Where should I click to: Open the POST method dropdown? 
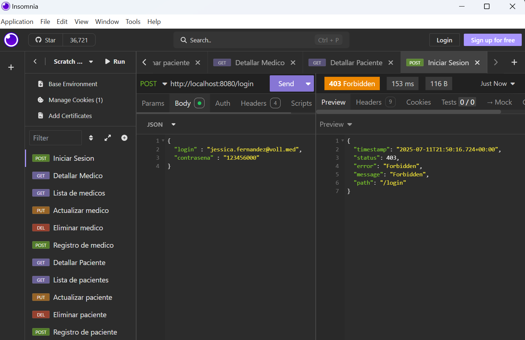[154, 84]
